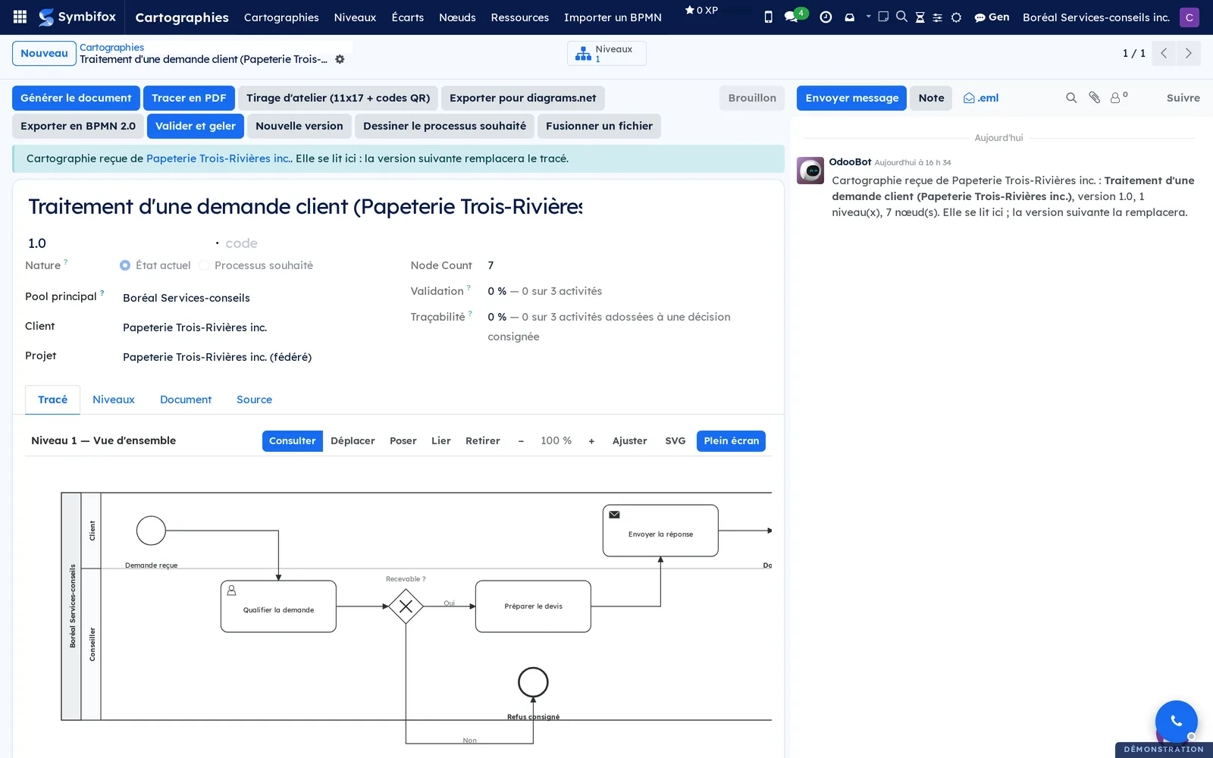
Task: Switch to the Source tab
Action: coord(254,399)
